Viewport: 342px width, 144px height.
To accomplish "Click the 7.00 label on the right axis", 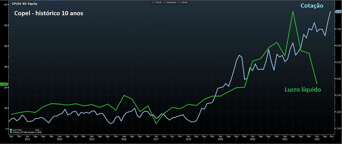I will 338,29.
